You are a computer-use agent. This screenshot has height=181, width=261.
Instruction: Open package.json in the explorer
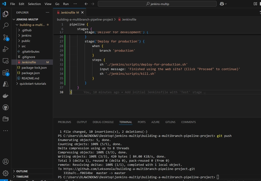[31, 73]
